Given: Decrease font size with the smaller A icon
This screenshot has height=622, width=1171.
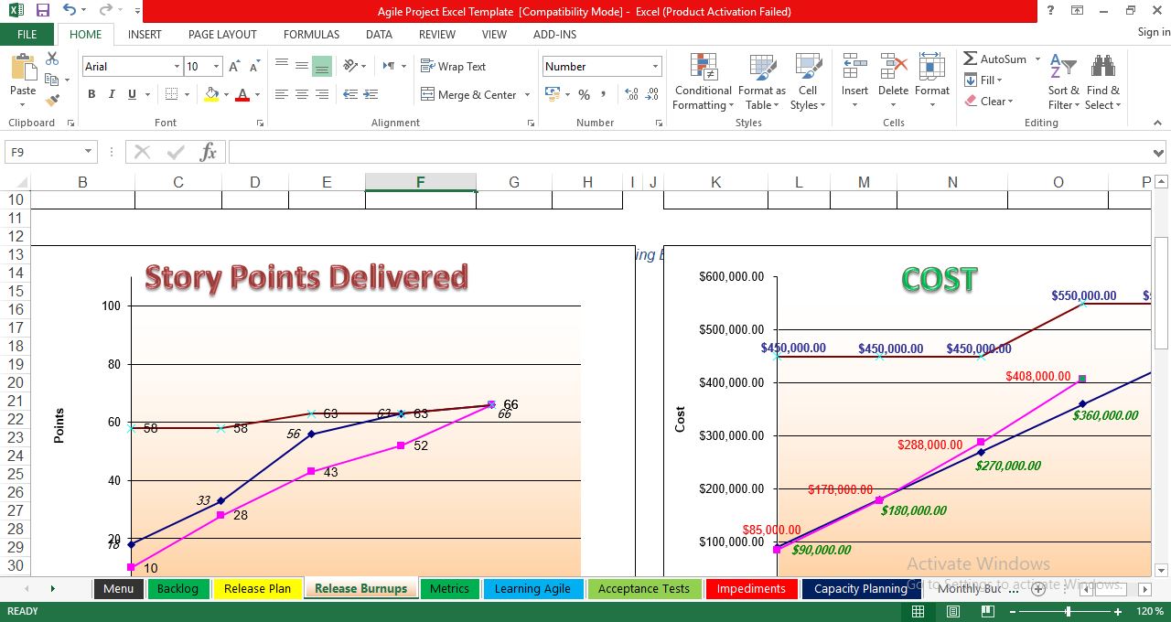Looking at the screenshot, I should 253,67.
